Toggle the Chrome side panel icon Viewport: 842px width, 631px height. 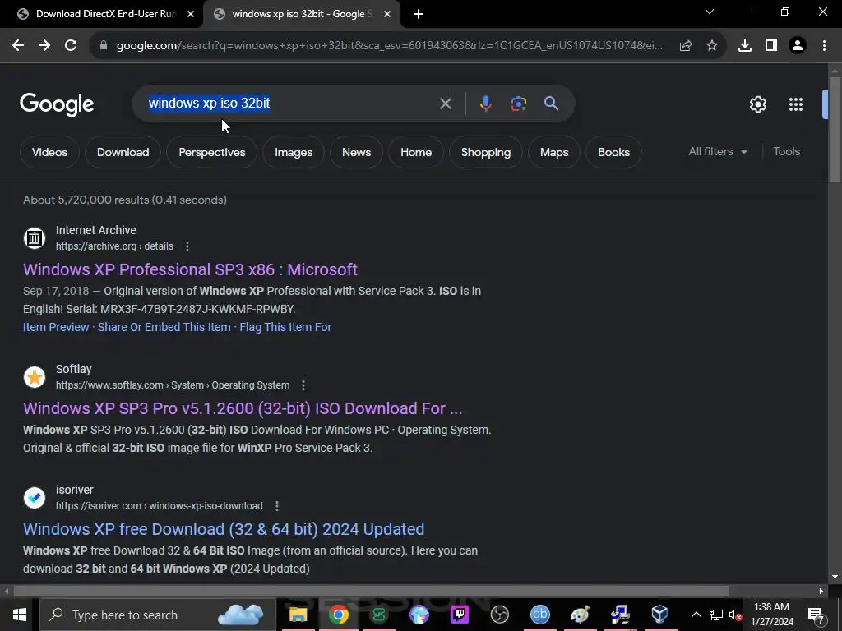pos(771,46)
